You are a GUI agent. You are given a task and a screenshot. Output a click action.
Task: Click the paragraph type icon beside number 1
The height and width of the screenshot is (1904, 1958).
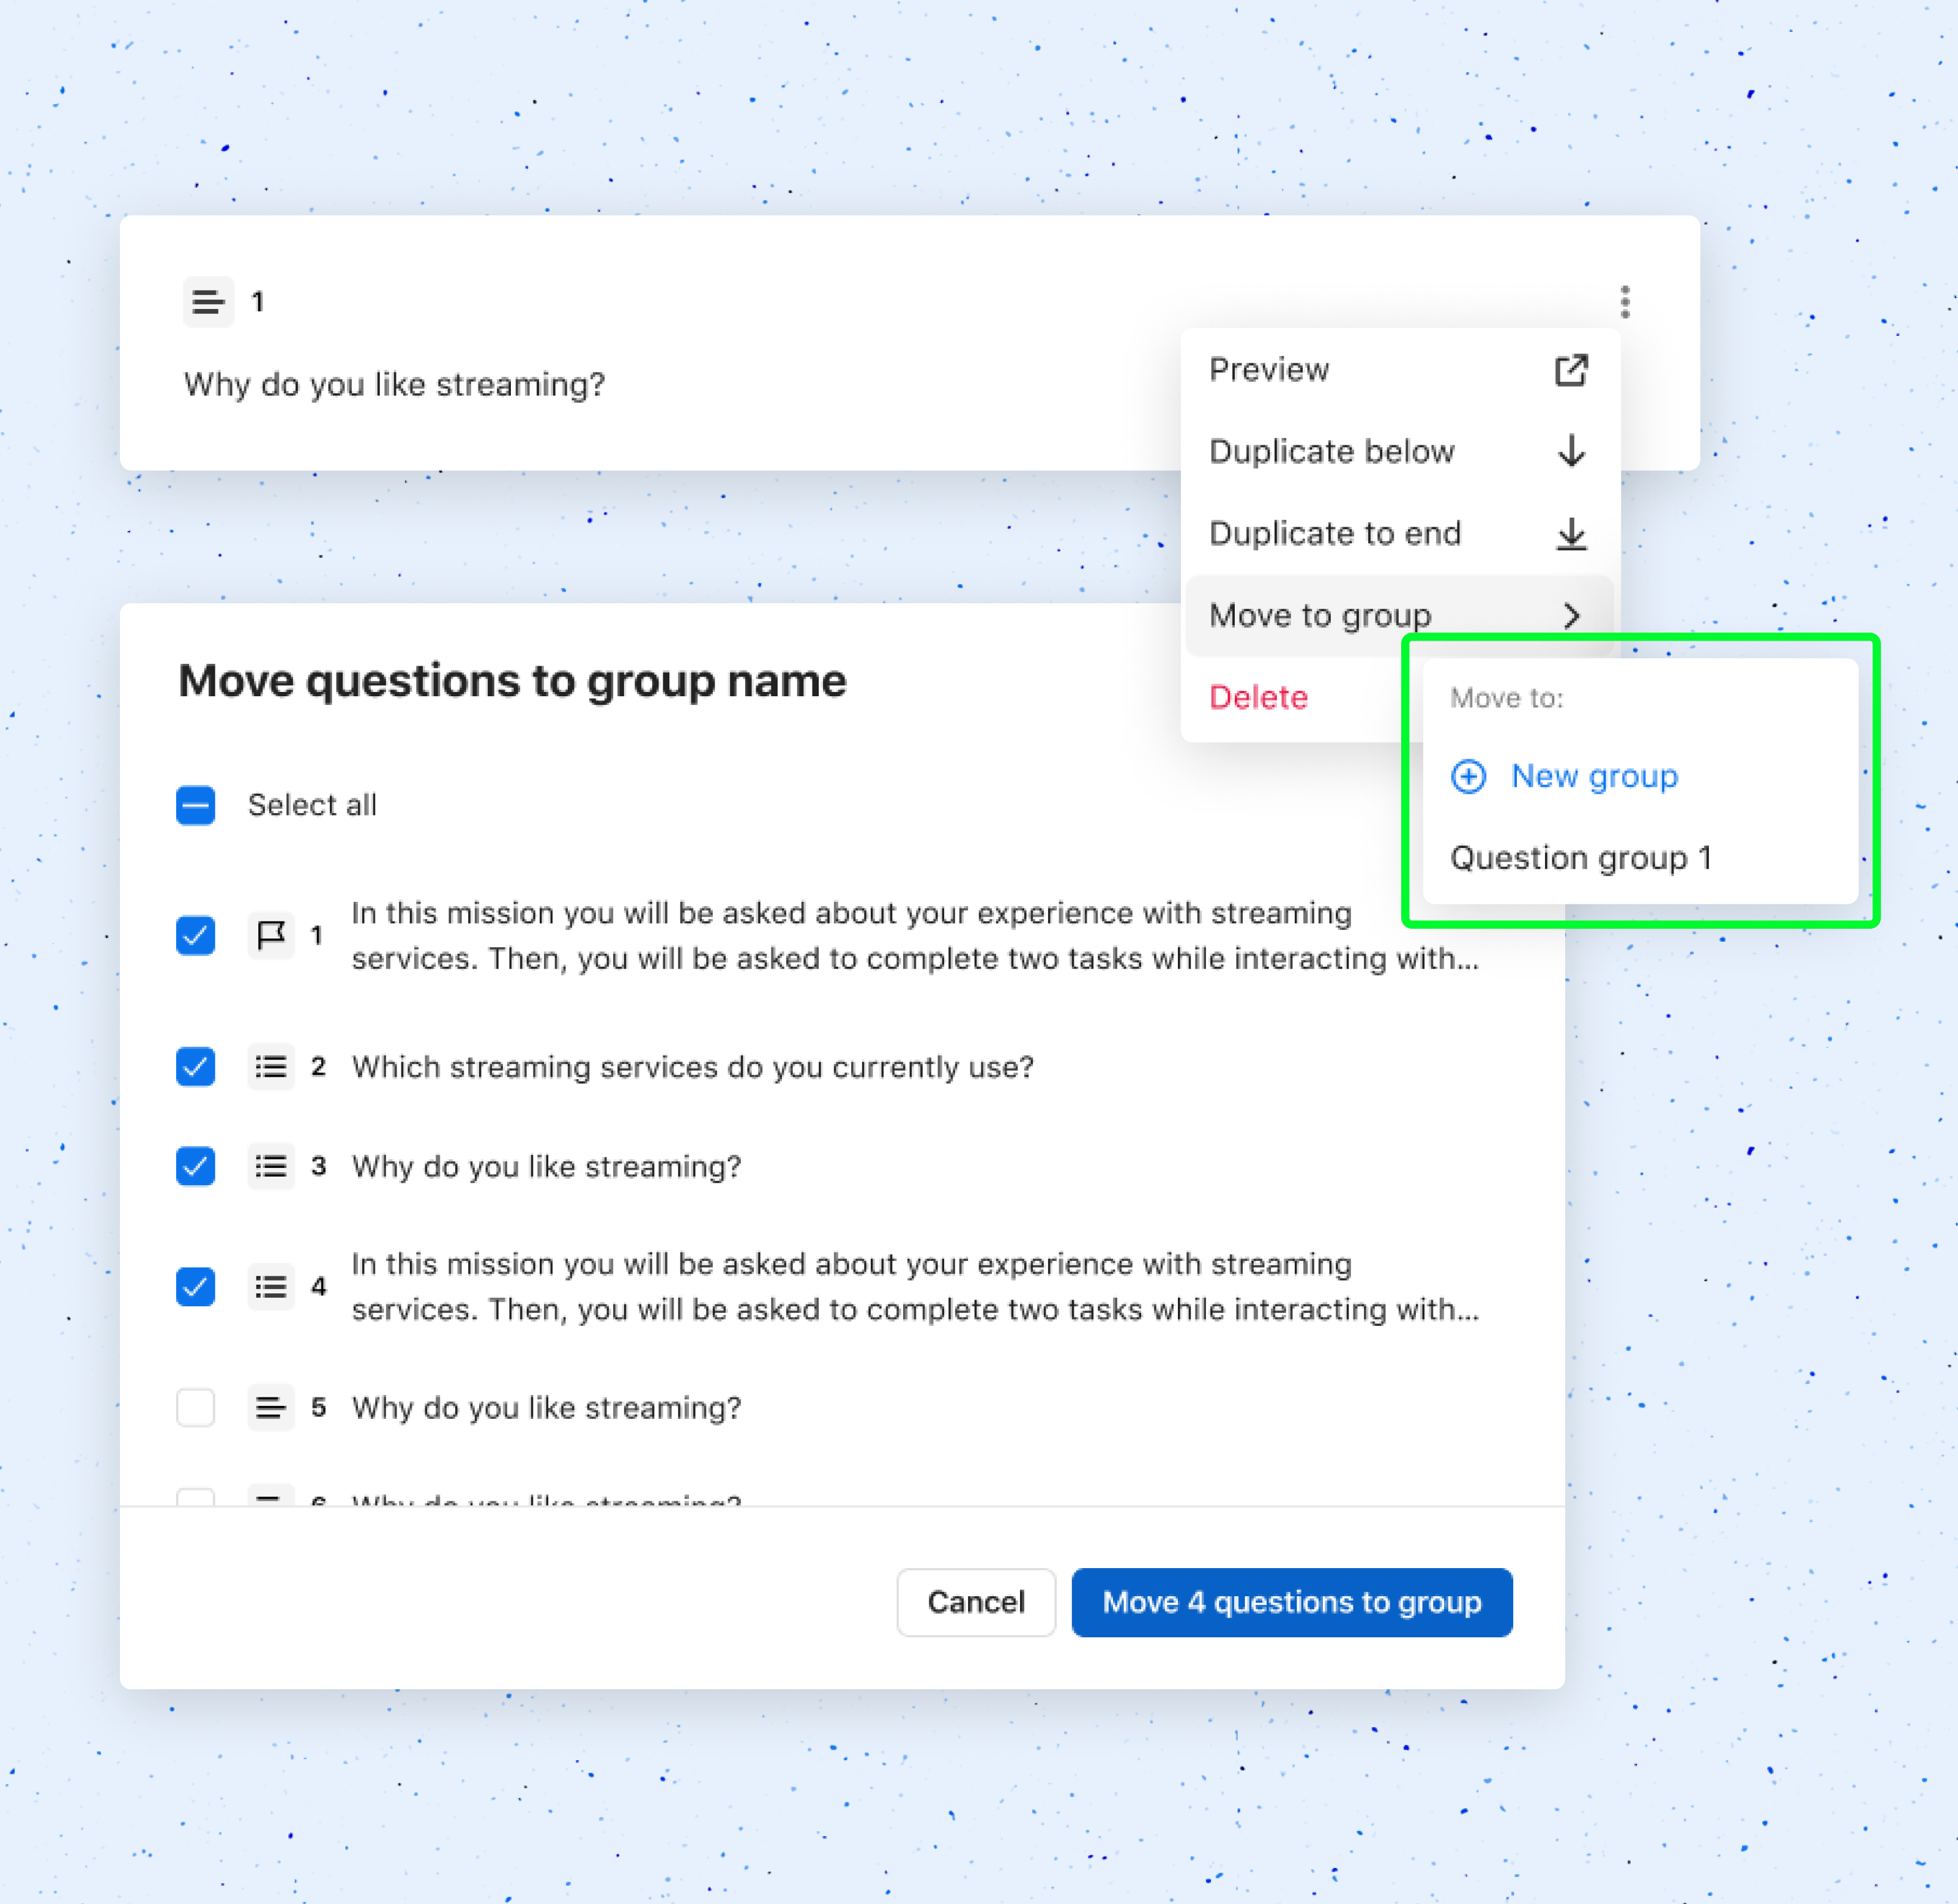[x=208, y=301]
